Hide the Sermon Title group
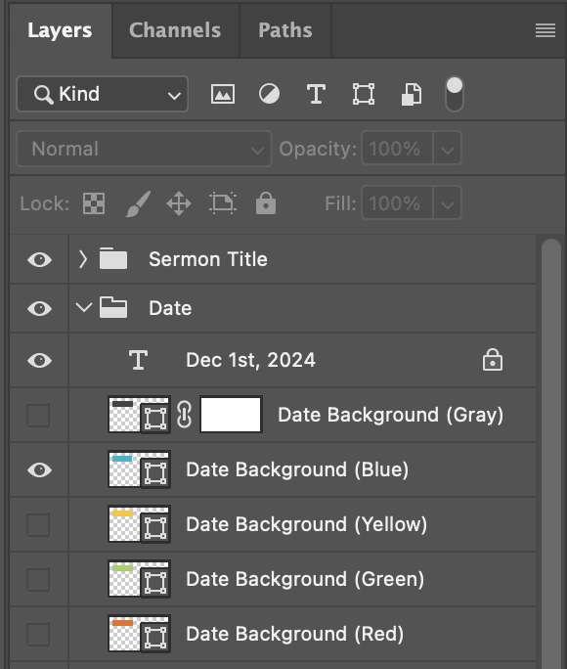The height and width of the screenshot is (669, 567). (40, 259)
